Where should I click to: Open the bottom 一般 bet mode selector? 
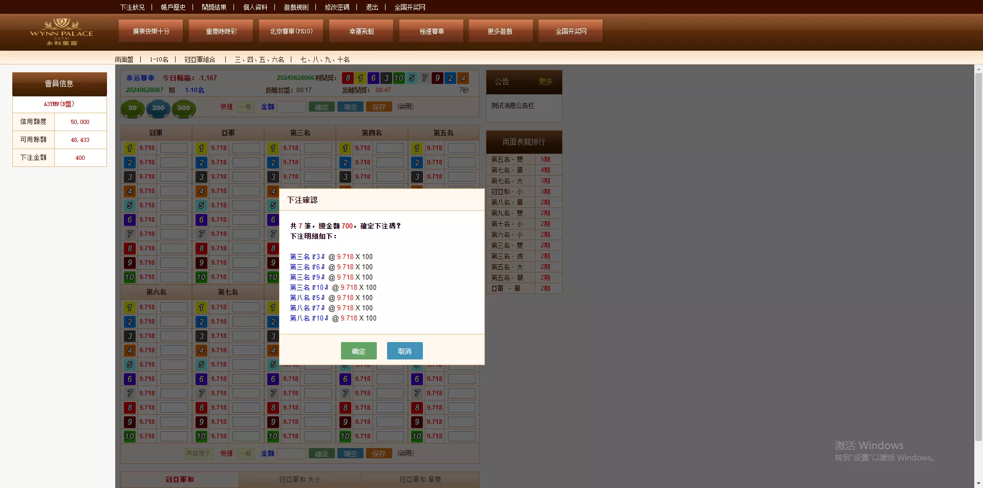tap(245, 453)
